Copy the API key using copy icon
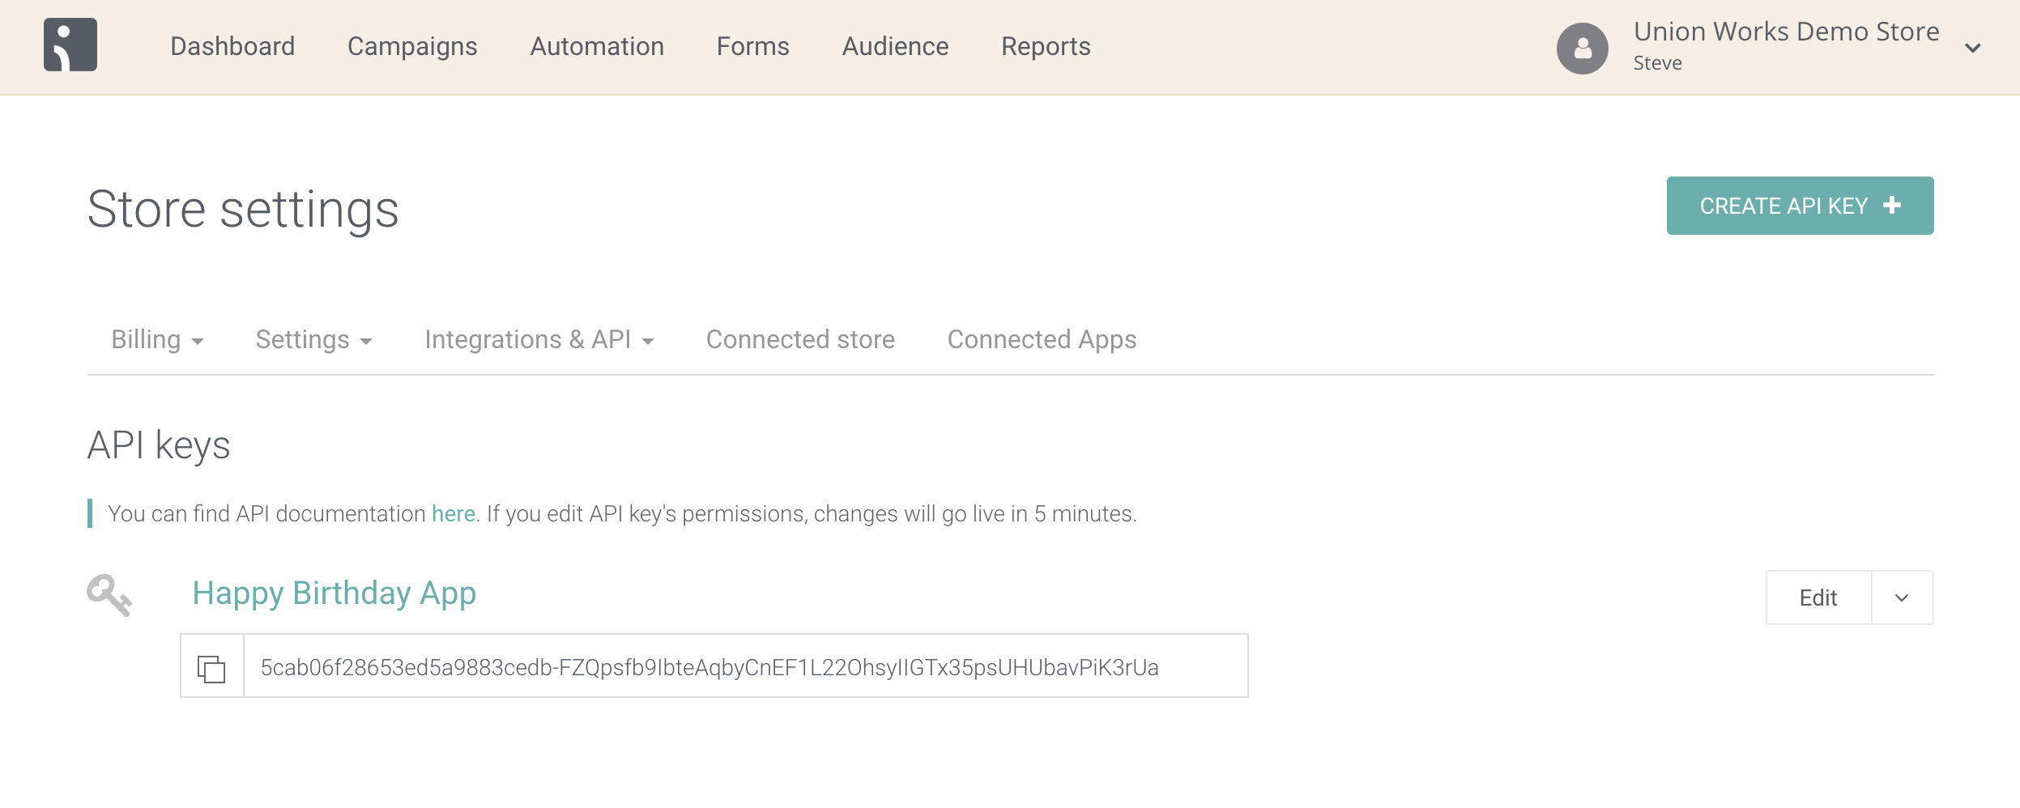Screen dimensions: 2020x808 [x=211, y=667]
